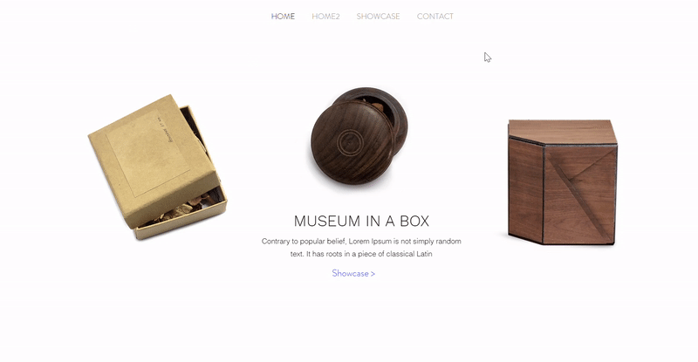Click the left side panel of walnut box
The width and height of the screenshot is (698, 362).
526,190
